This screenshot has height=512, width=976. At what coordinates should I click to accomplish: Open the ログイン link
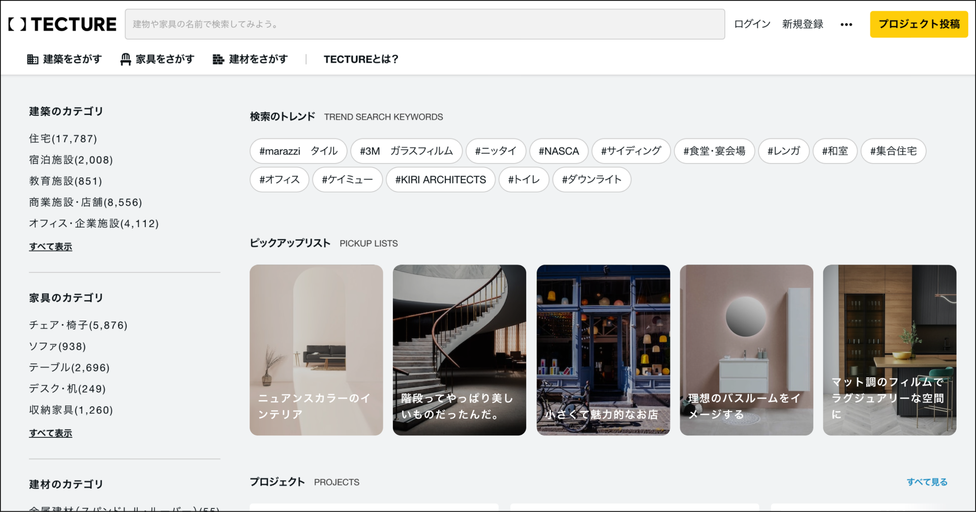(751, 24)
